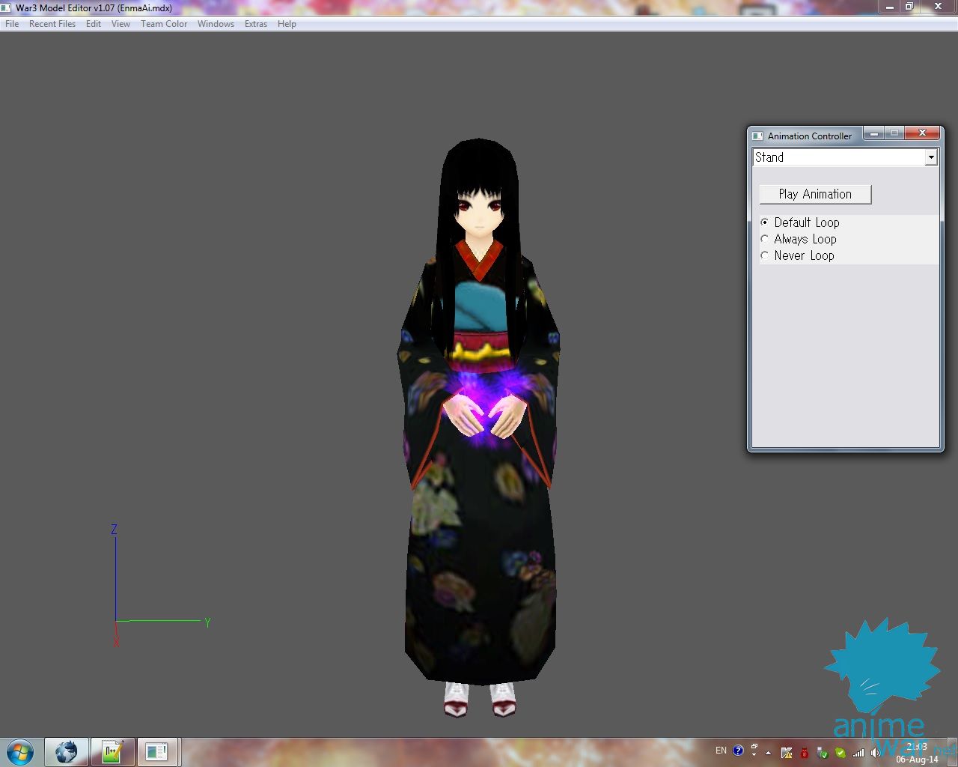This screenshot has height=767, width=958.
Task: Click the Animation Controller title bar icon
Action: pos(757,136)
